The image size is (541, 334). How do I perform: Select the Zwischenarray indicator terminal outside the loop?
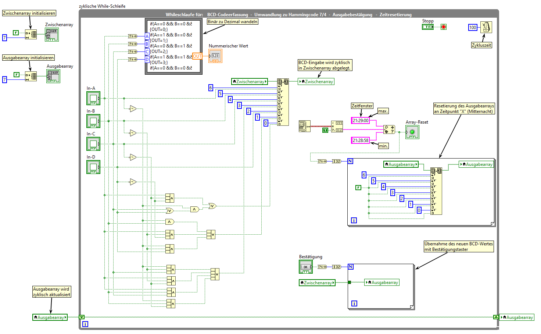[x=52, y=35]
